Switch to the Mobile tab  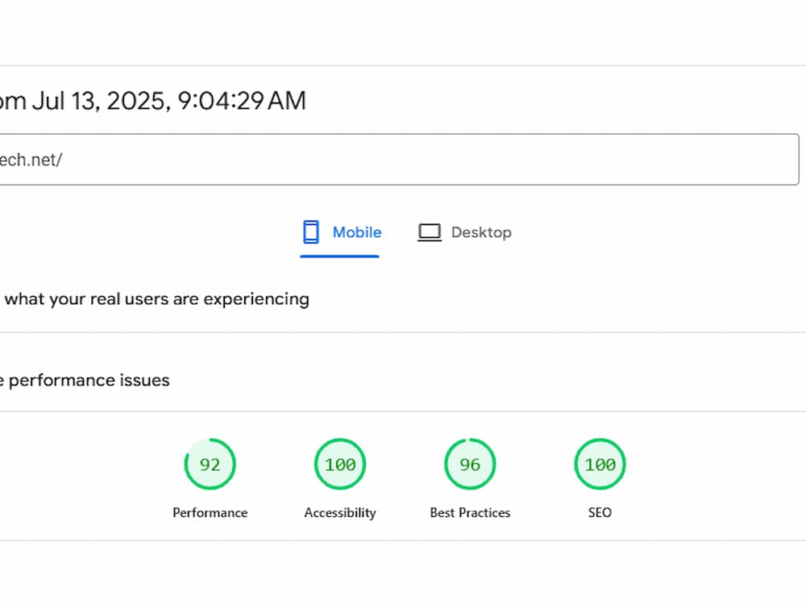click(x=340, y=232)
